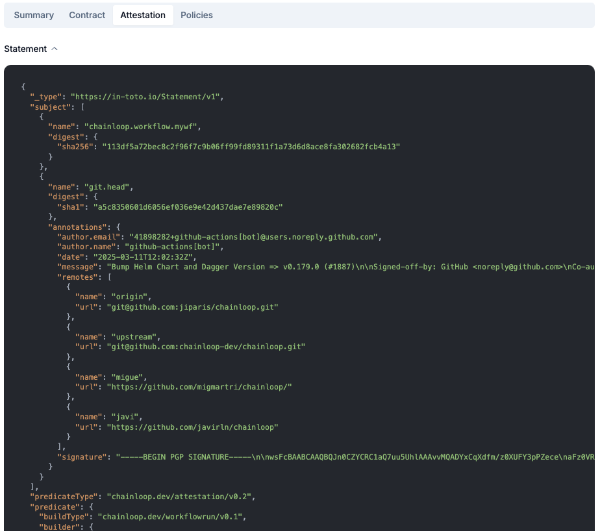Click the "github-actions[bot]" author.name value
This screenshot has width=600, height=531.
[172, 247]
